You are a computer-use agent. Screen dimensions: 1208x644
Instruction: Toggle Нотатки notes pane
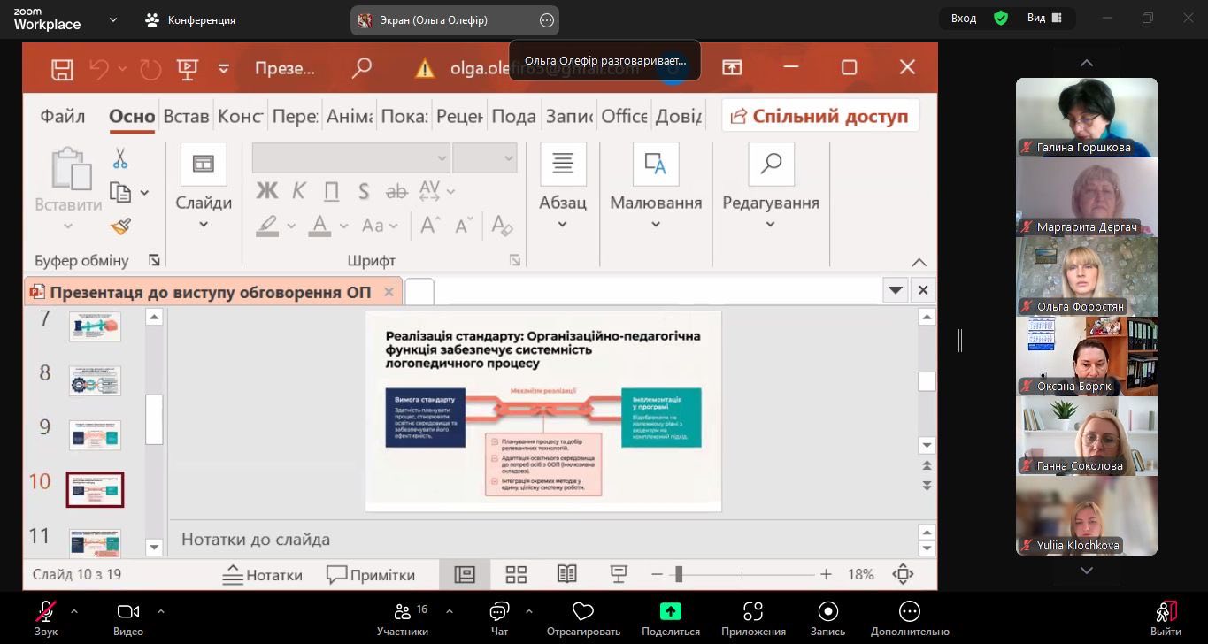click(x=262, y=575)
